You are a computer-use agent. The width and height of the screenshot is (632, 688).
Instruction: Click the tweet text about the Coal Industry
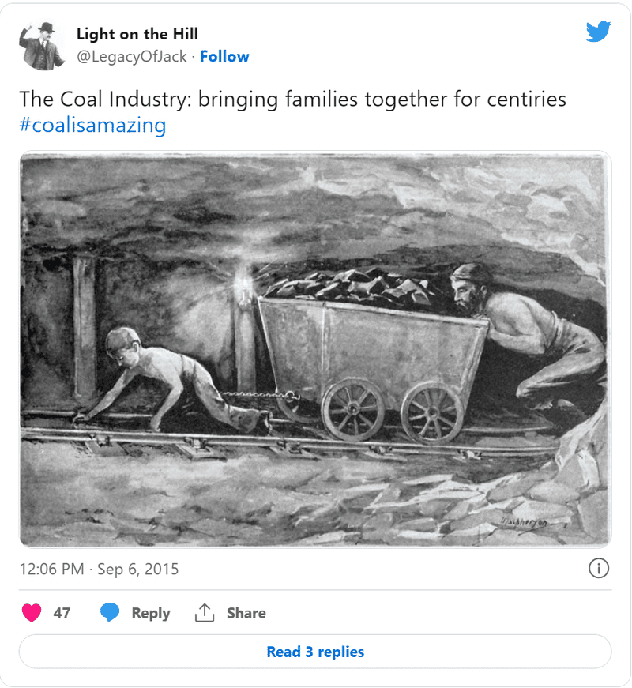[x=293, y=99]
